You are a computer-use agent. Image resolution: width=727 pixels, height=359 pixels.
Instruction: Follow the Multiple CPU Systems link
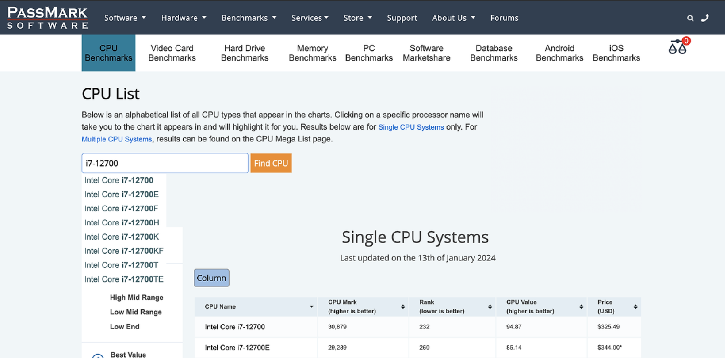point(117,140)
